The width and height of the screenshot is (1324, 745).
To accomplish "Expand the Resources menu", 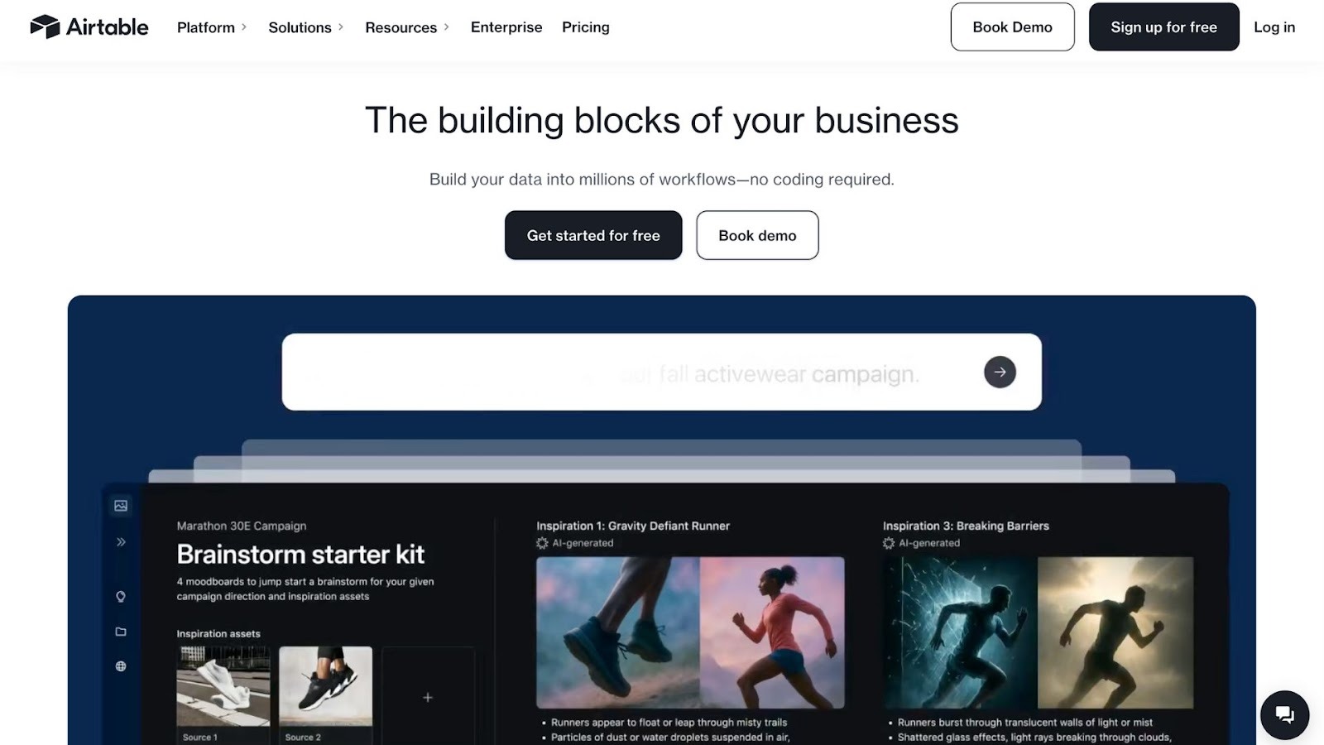I will (x=407, y=27).
